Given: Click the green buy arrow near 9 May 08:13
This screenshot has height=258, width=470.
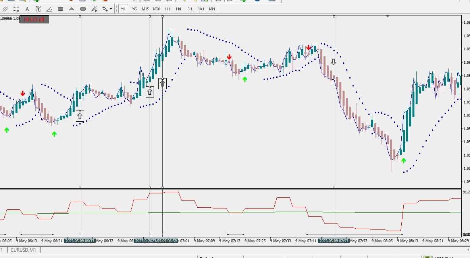Looking at the screenshot, I should (403, 161).
